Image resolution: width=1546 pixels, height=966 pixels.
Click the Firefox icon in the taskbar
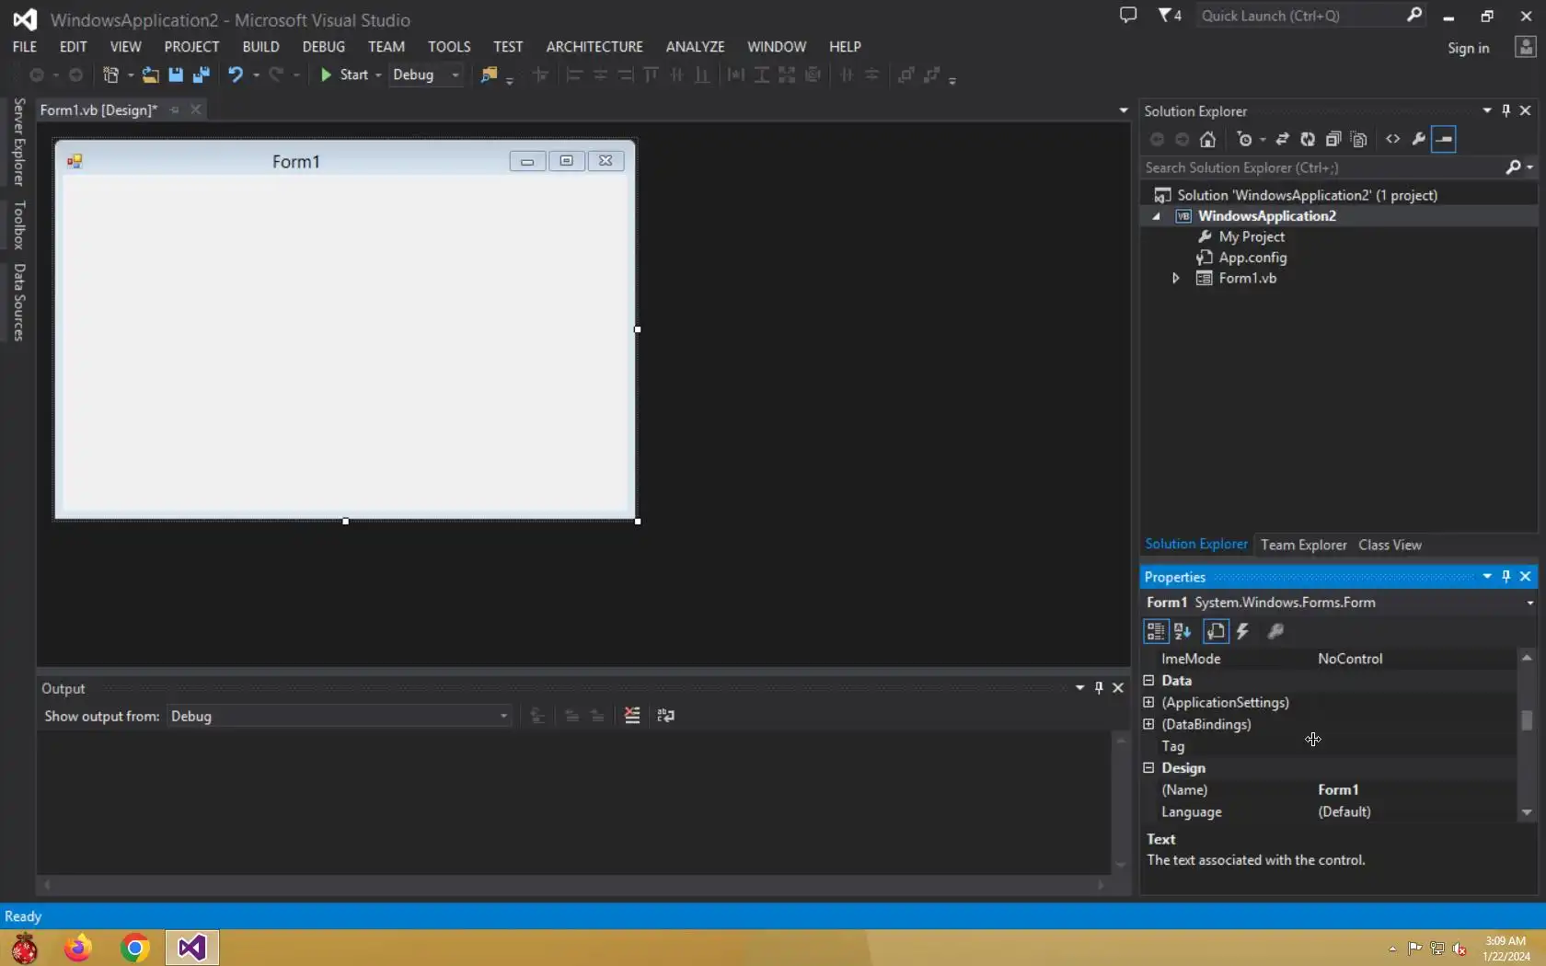(78, 948)
